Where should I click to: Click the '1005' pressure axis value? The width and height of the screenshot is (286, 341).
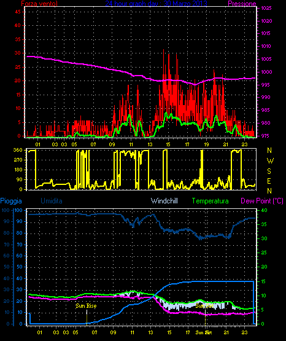266,59
